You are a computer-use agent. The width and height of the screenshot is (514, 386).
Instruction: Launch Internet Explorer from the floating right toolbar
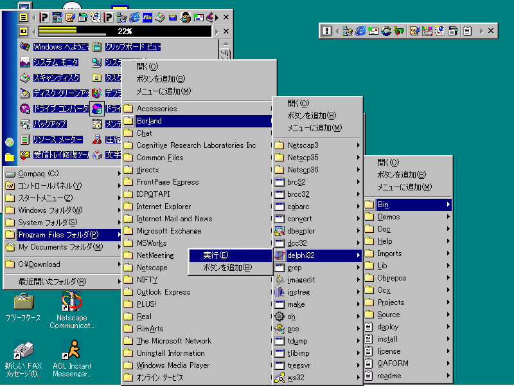360,31
